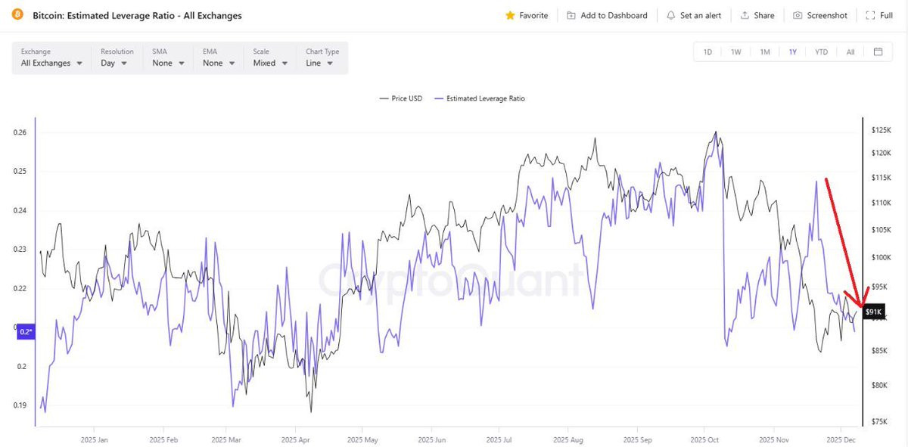Switch to the 1M range tab
Viewport: 908px width, 447px height.
pyautogui.click(x=765, y=51)
